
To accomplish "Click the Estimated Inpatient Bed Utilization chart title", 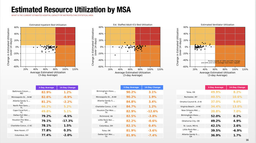I will click(x=48, y=25).
